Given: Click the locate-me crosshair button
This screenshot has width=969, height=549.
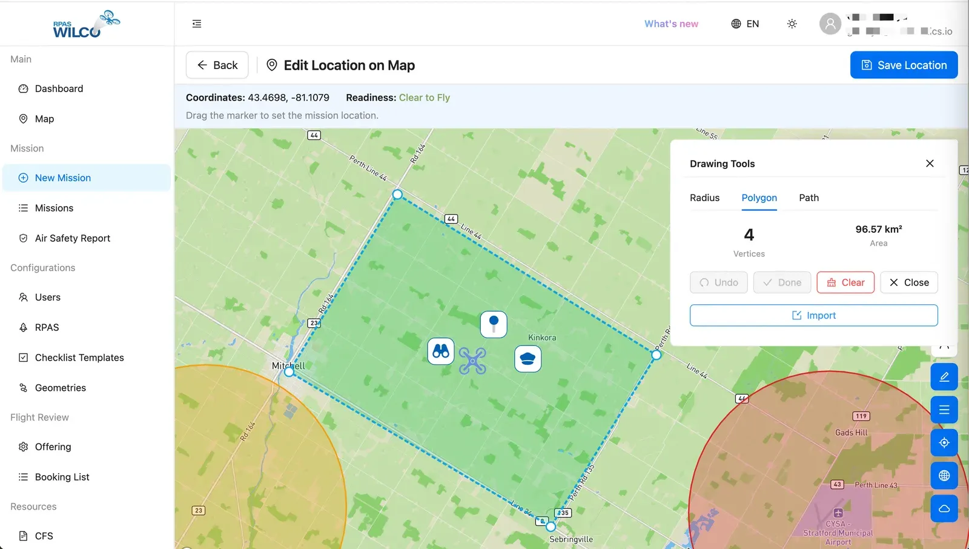Looking at the screenshot, I should click(x=944, y=442).
